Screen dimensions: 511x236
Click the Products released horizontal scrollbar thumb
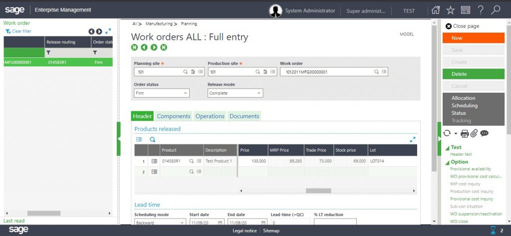318,191
